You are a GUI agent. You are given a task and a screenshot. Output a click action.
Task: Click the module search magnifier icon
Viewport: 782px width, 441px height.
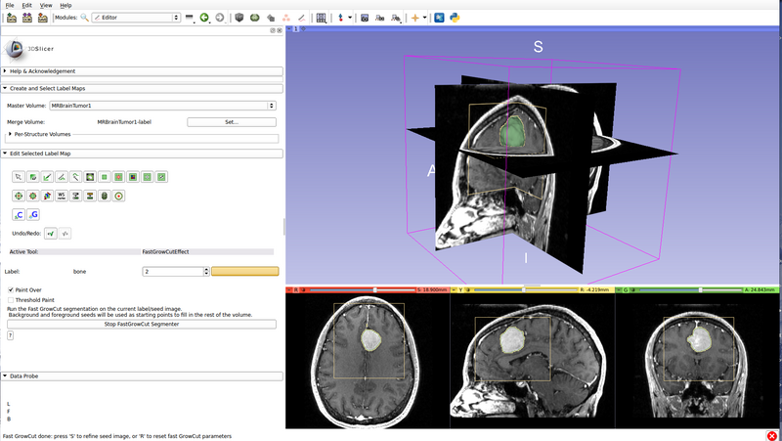click(x=84, y=18)
